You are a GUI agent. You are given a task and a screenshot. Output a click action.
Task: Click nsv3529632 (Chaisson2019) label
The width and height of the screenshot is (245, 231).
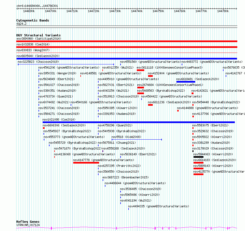pyautogui.click(x=213, y=131)
